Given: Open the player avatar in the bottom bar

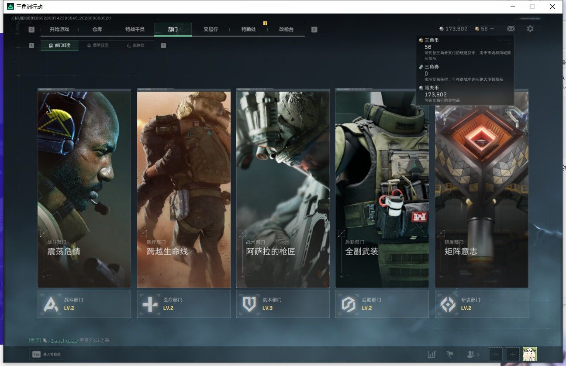Looking at the screenshot, I should coord(530,355).
